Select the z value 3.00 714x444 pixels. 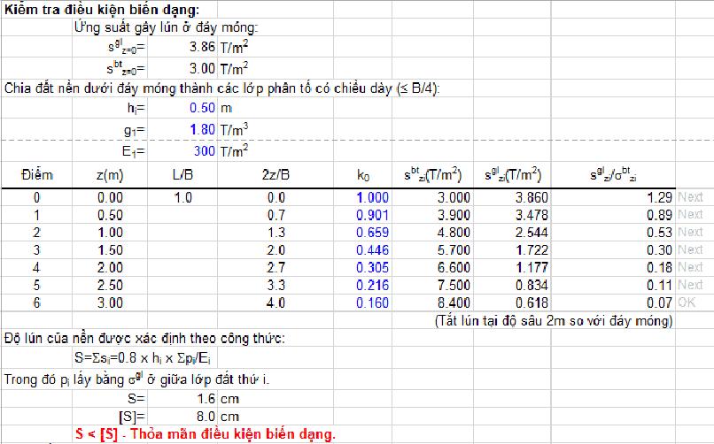pyautogui.click(x=110, y=303)
